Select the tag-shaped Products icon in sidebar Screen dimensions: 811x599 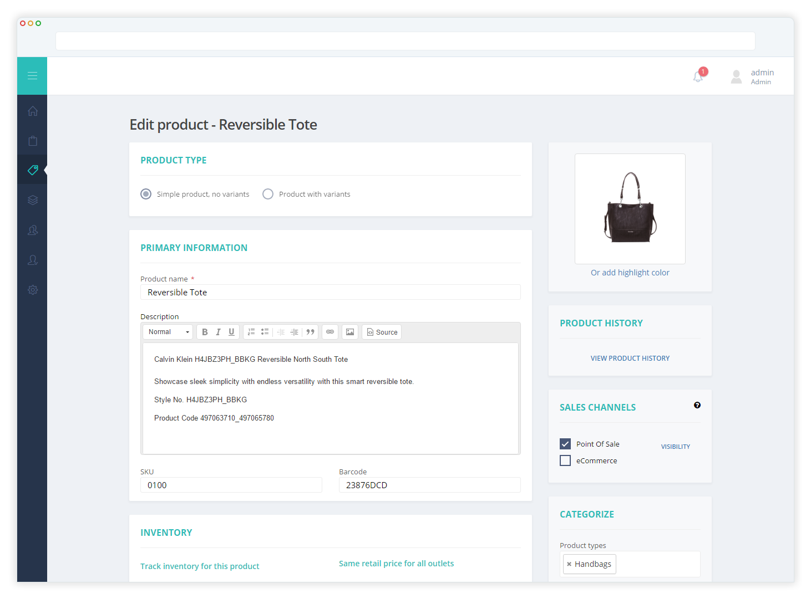coord(32,170)
